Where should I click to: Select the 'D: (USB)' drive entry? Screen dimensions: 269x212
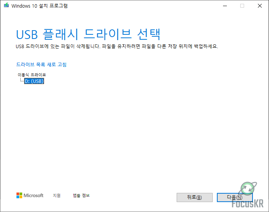click(x=34, y=81)
